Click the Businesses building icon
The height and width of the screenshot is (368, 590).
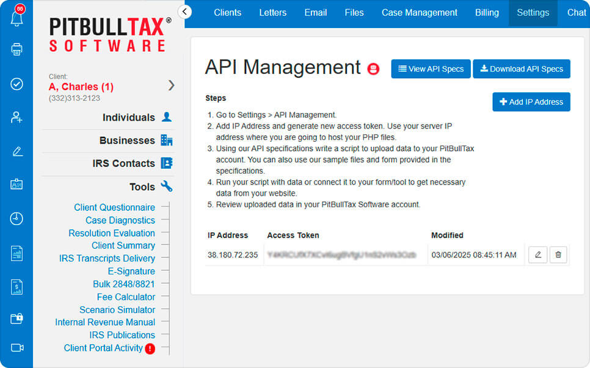pyautogui.click(x=167, y=140)
